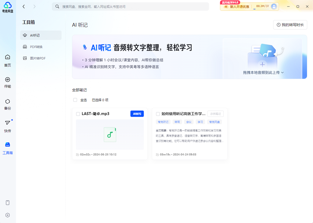Open 快传 quick transfer in sidebar
Image resolution: width=313 pixels, height=223 pixels.
[x=7, y=123]
